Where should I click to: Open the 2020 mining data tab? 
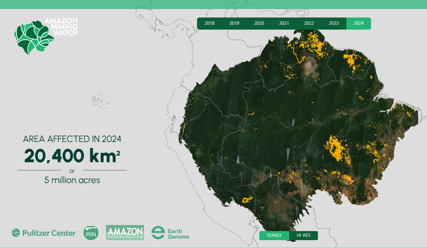tap(259, 23)
